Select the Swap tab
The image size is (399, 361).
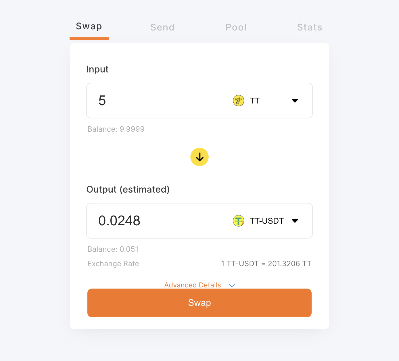89,26
